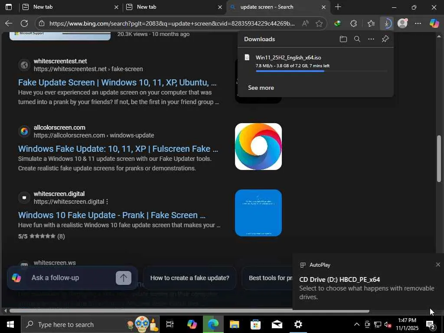Click the Copilot logo beside Ask a follow-up
The width and height of the screenshot is (444, 333).
(16, 278)
